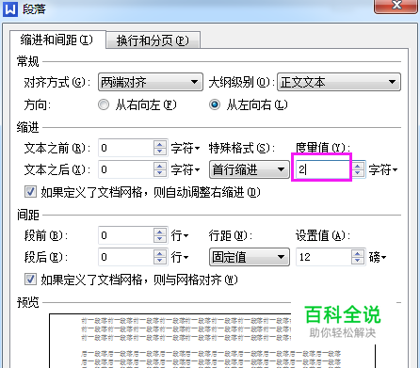Increase the 设置值 with its up arrow

358,254
